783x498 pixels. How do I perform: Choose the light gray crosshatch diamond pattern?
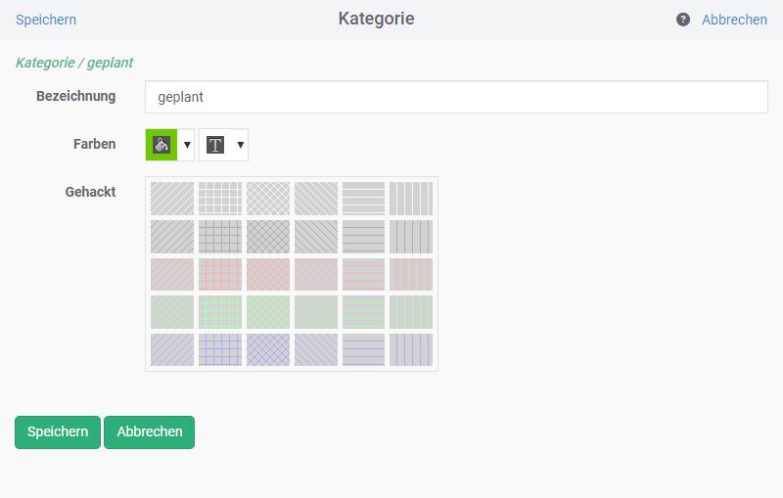coord(268,199)
